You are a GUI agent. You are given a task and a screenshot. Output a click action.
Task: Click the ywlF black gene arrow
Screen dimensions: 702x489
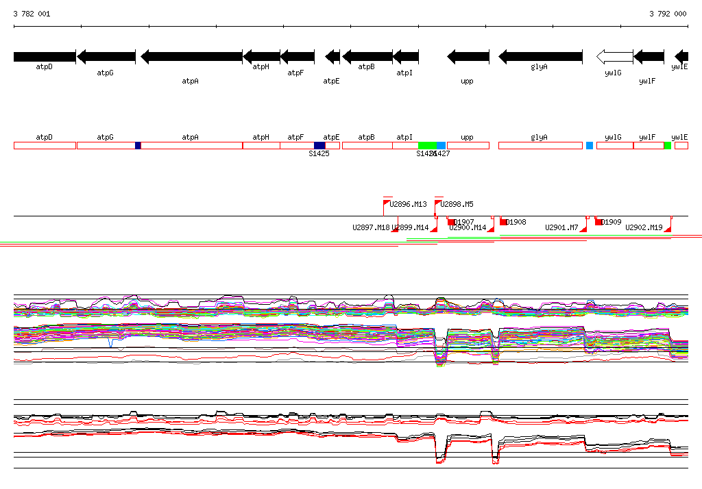[x=649, y=57]
